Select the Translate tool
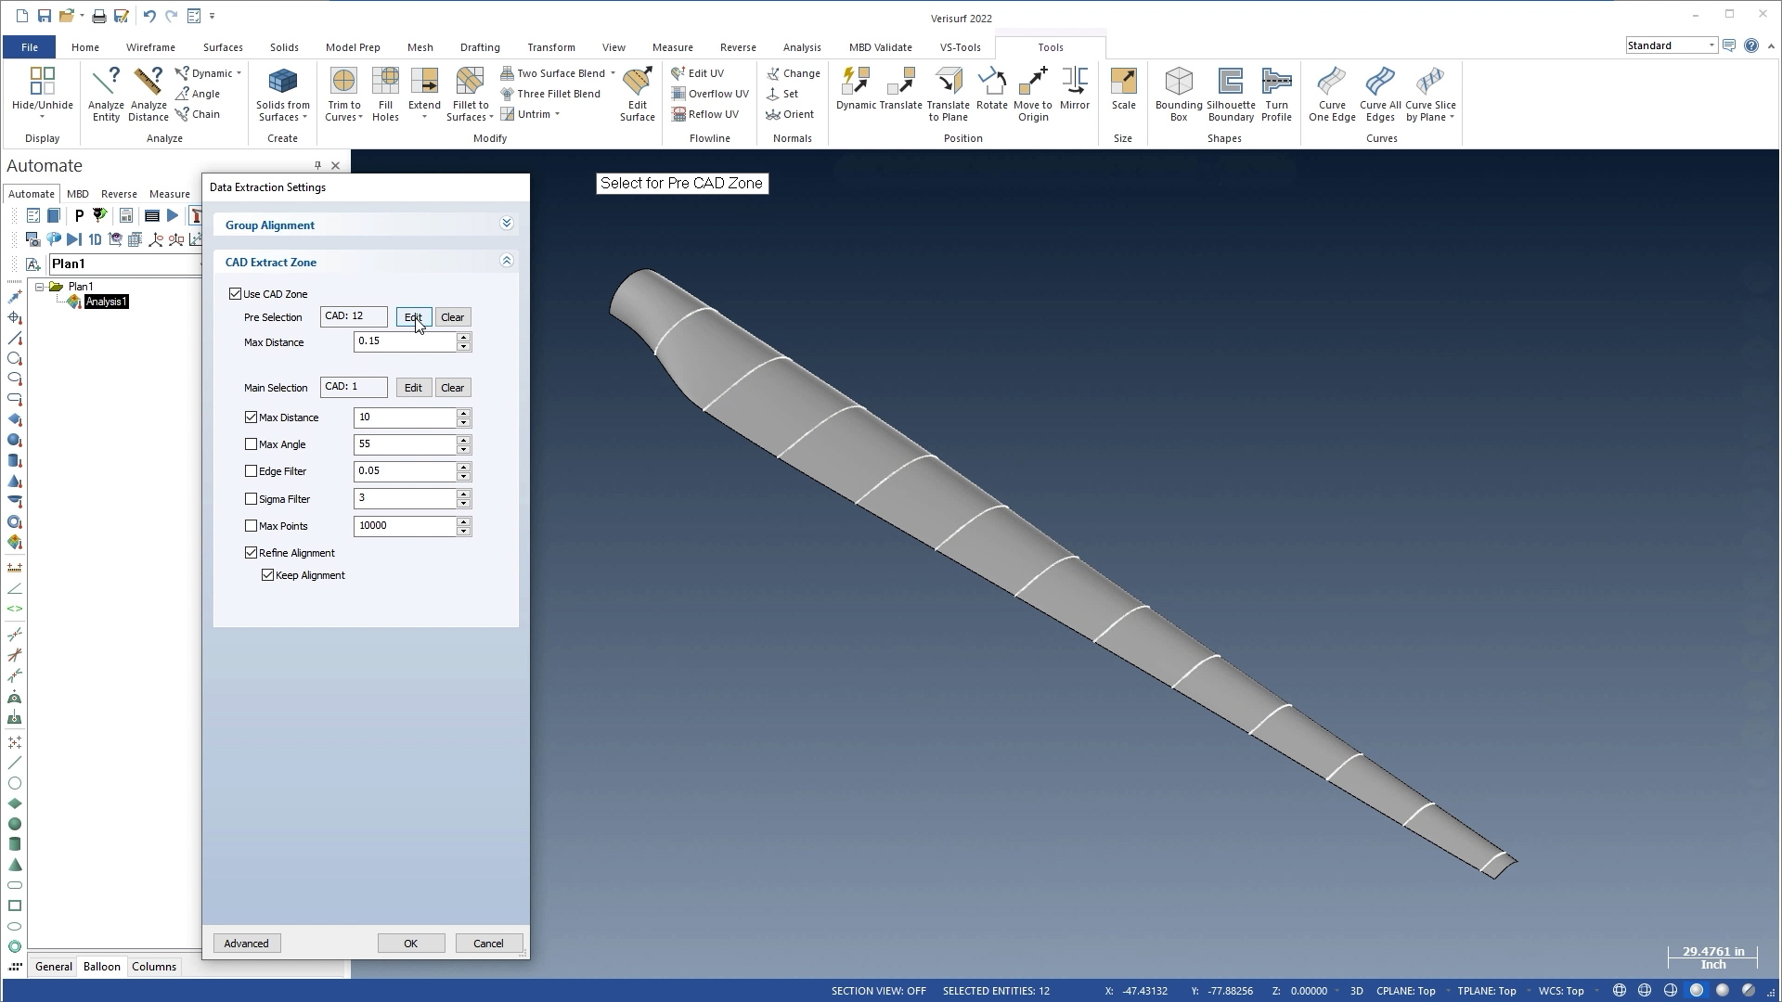The width and height of the screenshot is (1782, 1002). [x=900, y=88]
